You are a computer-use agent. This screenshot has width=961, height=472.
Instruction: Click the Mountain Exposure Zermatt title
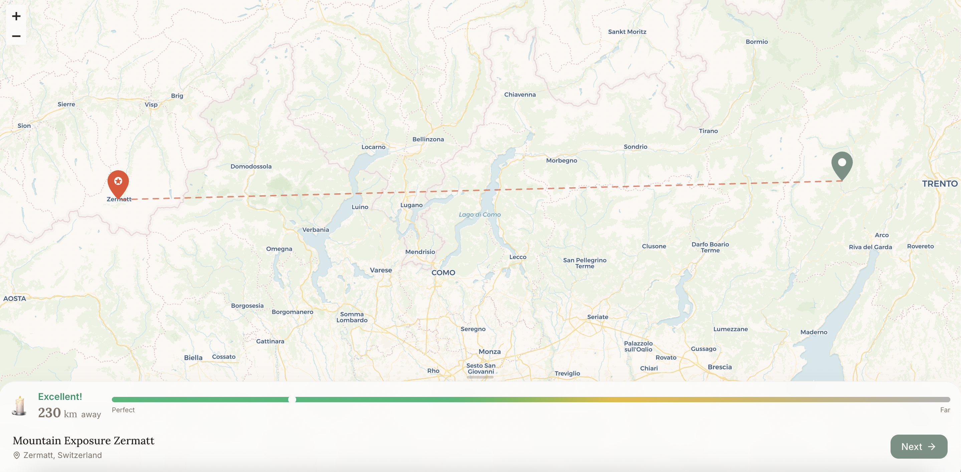pyautogui.click(x=83, y=440)
